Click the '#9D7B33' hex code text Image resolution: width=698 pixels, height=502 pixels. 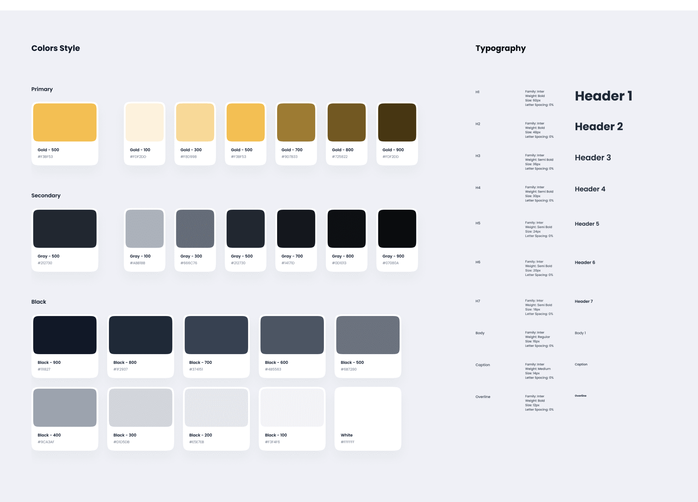(289, 157)
